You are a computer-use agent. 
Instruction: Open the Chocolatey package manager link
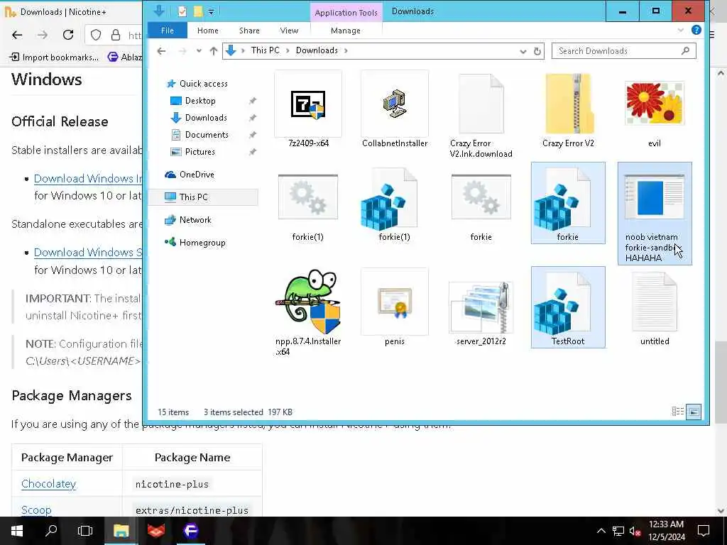click(49, 483)
